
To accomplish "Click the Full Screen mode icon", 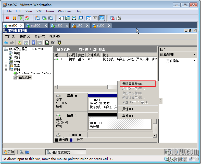I will pos(74,18).
